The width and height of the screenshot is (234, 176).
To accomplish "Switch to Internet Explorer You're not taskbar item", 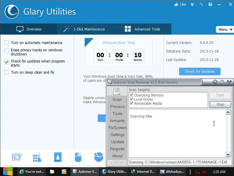I will pyautogui.click(x=32, y=172).
